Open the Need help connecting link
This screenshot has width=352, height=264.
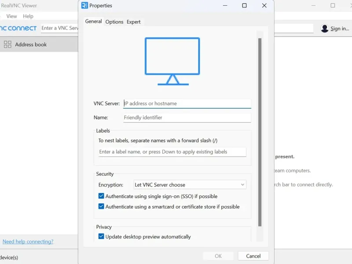(28, 242)
